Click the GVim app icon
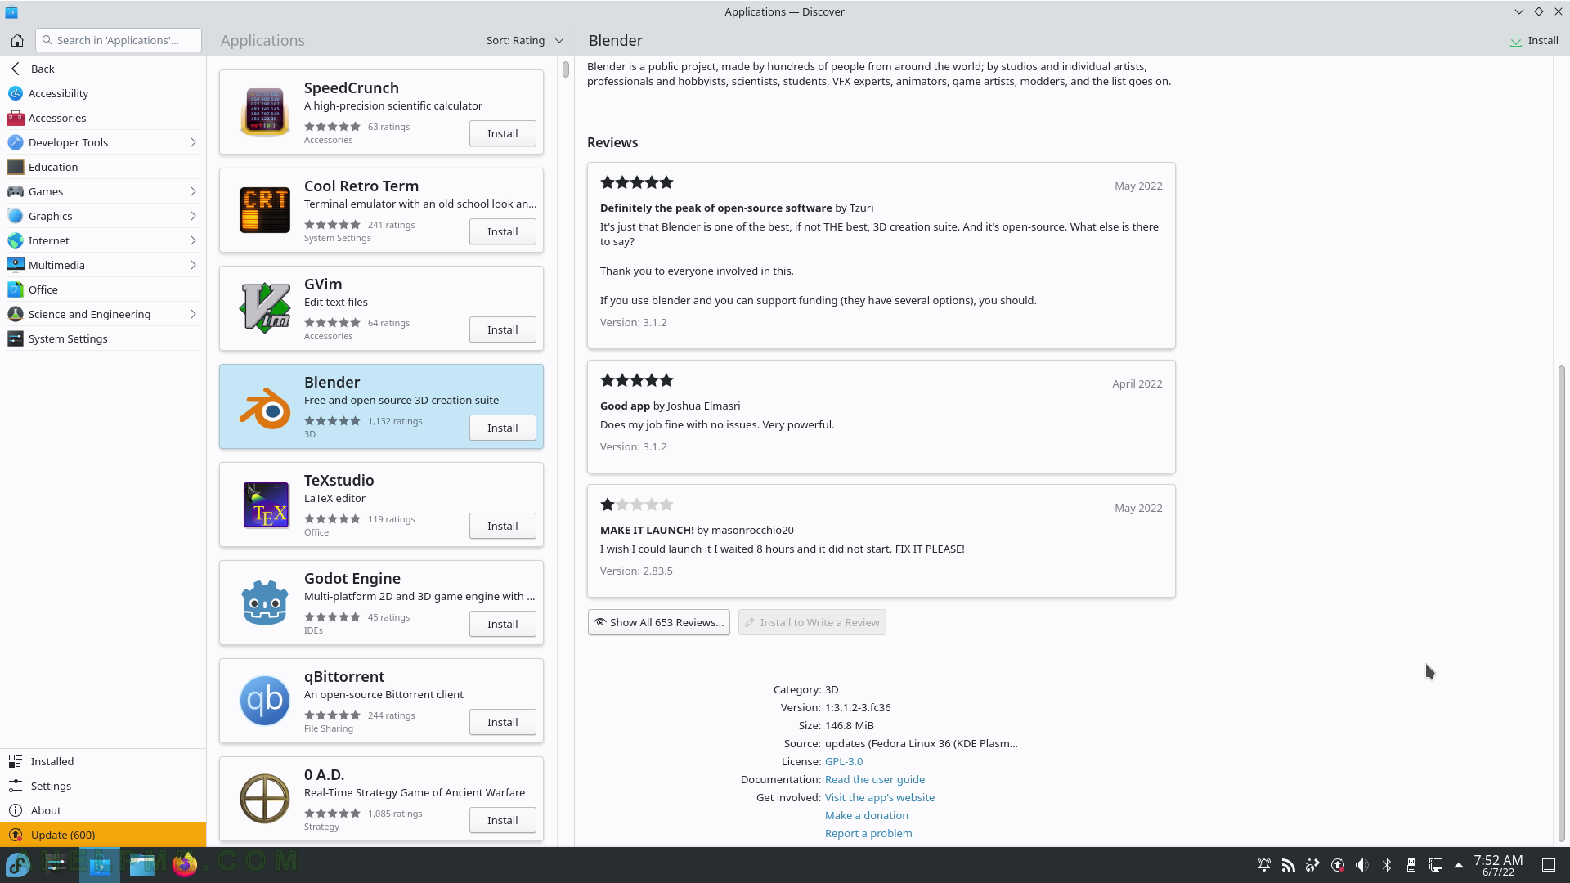Screen dimensions: 1570x883 tap(265, 308)
